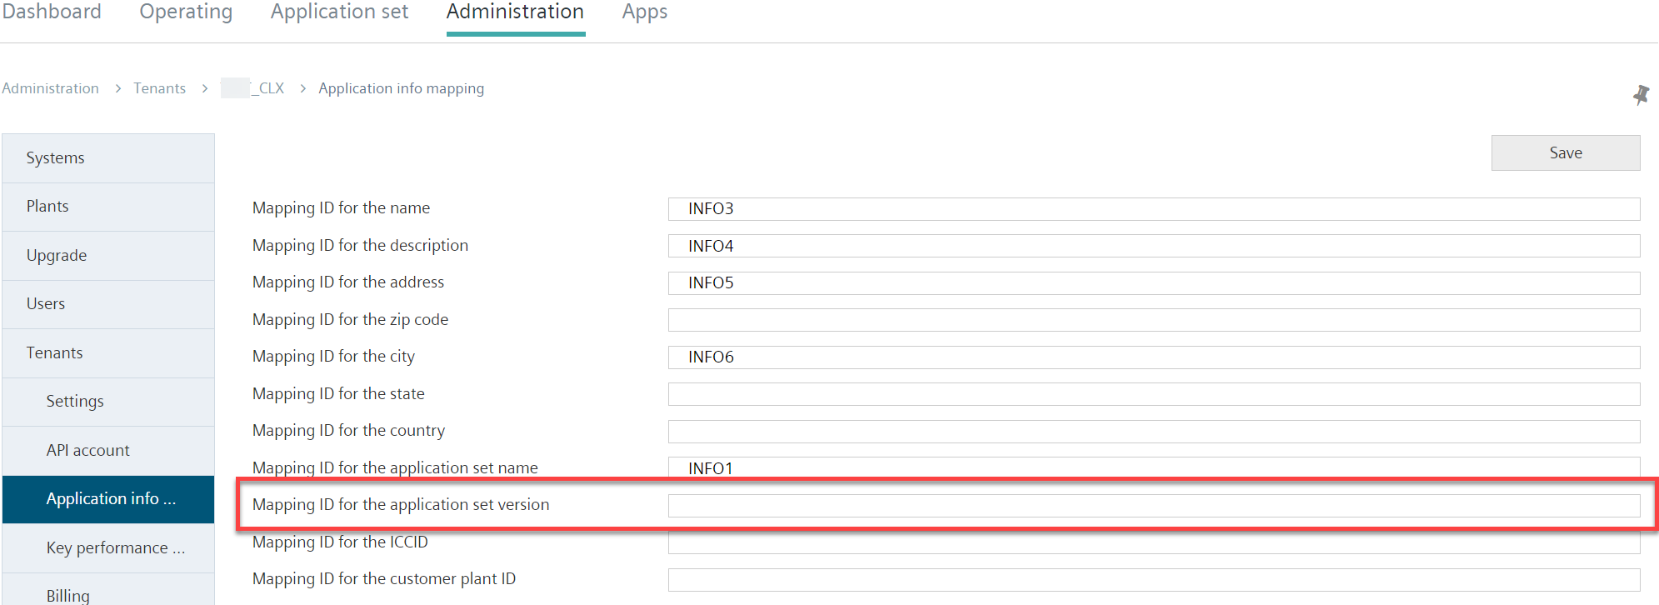Click the Save button

(1566, 152)
